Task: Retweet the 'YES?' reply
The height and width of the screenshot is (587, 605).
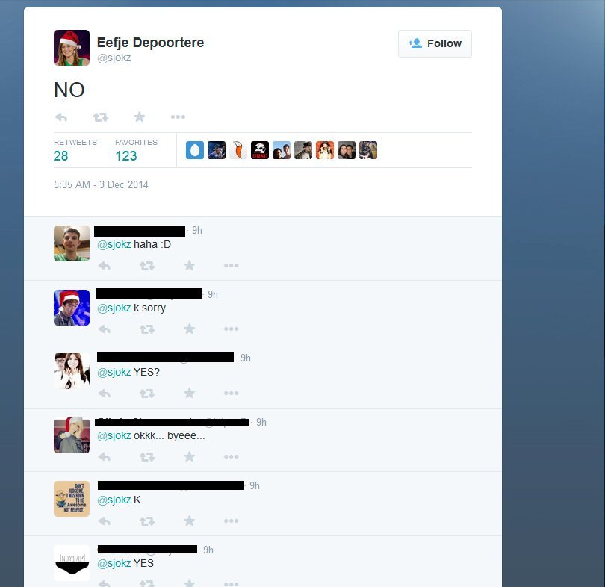Action: 146,394
